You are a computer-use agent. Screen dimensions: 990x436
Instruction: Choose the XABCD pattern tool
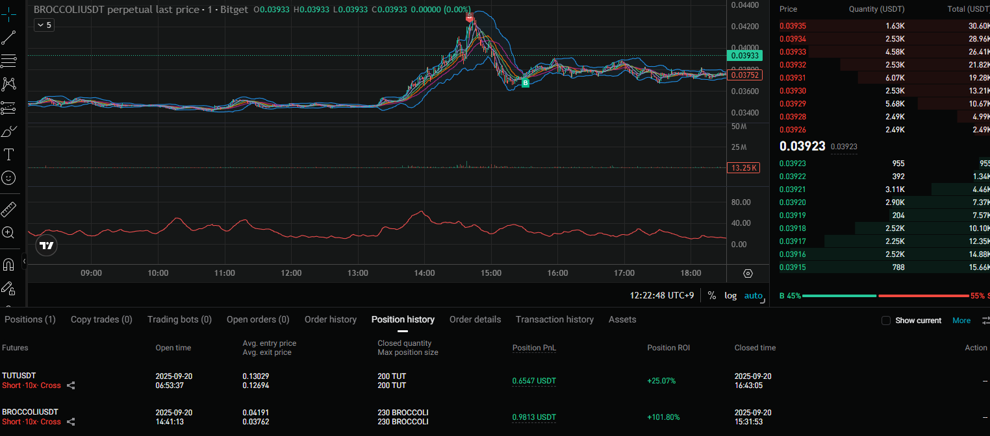(x=9, y=84)
